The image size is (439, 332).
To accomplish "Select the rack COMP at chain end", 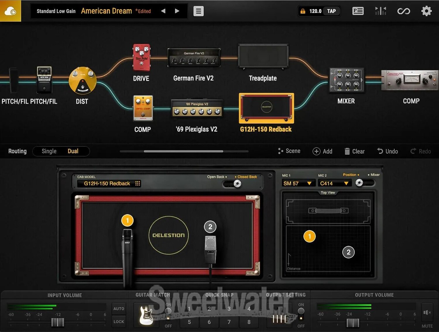I will (410, 80).
